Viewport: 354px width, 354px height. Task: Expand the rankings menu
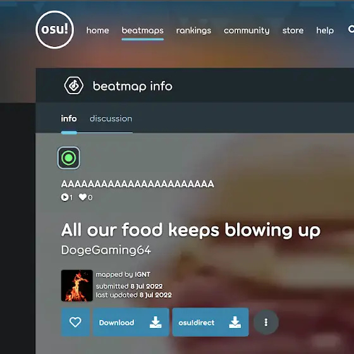[x=193, y=30]
